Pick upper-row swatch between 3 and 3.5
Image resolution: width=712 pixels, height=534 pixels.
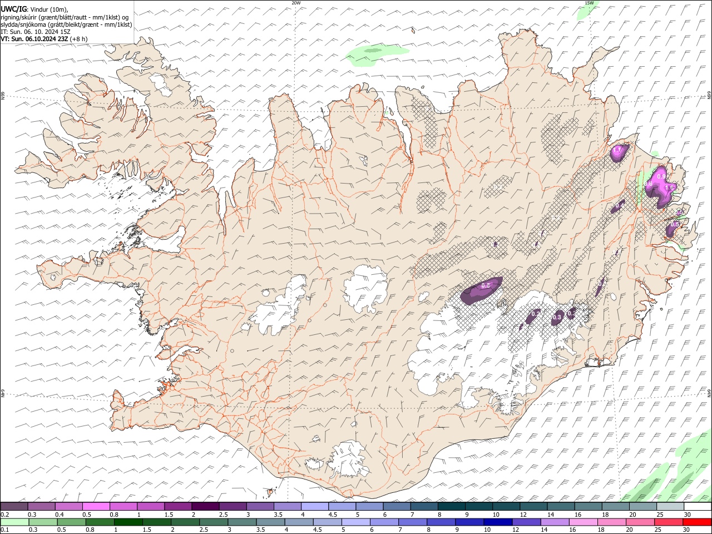(259, 506)
